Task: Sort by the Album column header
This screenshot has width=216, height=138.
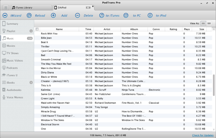Action: (134, 29)
